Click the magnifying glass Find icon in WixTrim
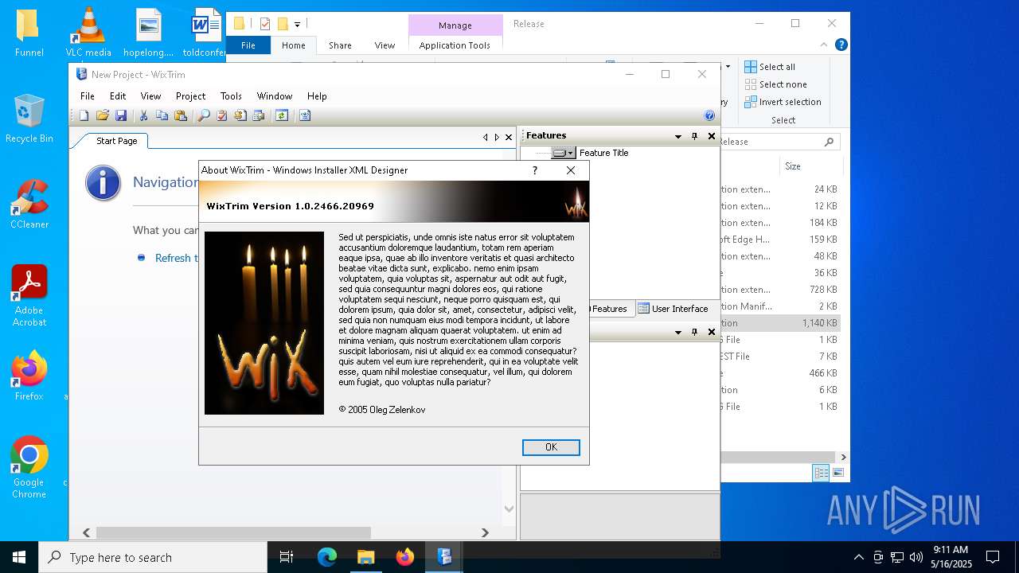 pos(204,115)
